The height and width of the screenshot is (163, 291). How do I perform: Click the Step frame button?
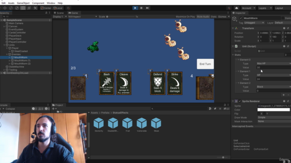tap(147, 8)
